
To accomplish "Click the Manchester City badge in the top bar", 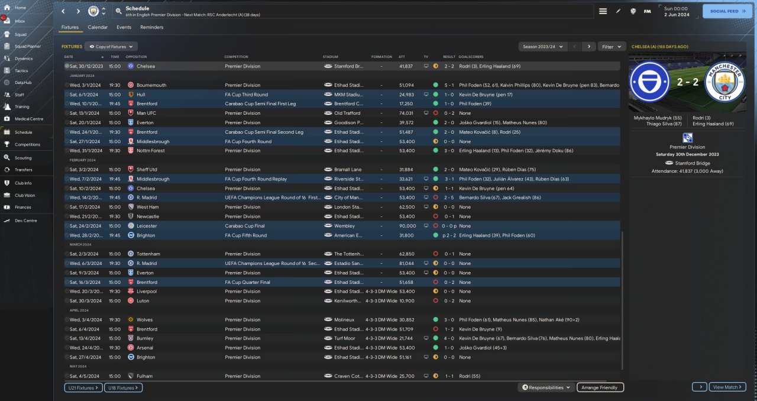I will [x=93, y=11].
